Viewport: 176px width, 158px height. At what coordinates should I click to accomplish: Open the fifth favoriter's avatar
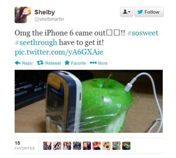(87, 146)
